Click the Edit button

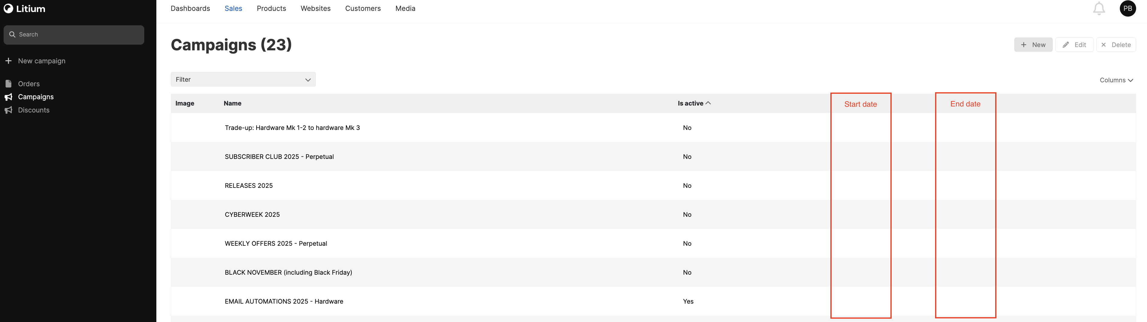coord(1074,45)
